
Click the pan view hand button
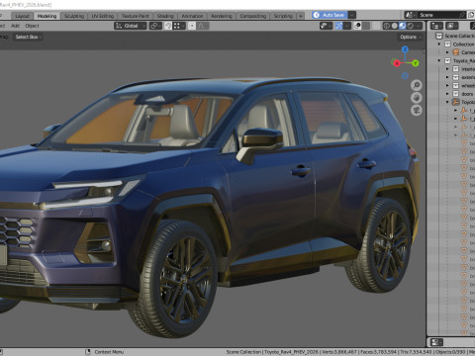click(417, 98)
